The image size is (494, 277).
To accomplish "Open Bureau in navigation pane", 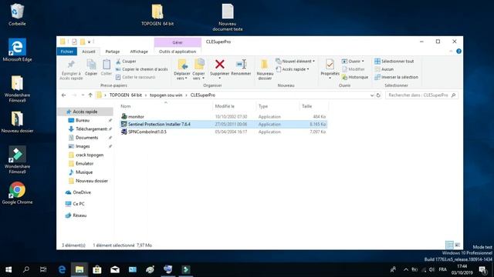I will click(83, 120).
